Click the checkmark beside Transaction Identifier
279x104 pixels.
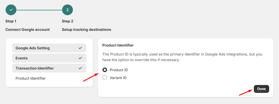click(x=80, y=68)
